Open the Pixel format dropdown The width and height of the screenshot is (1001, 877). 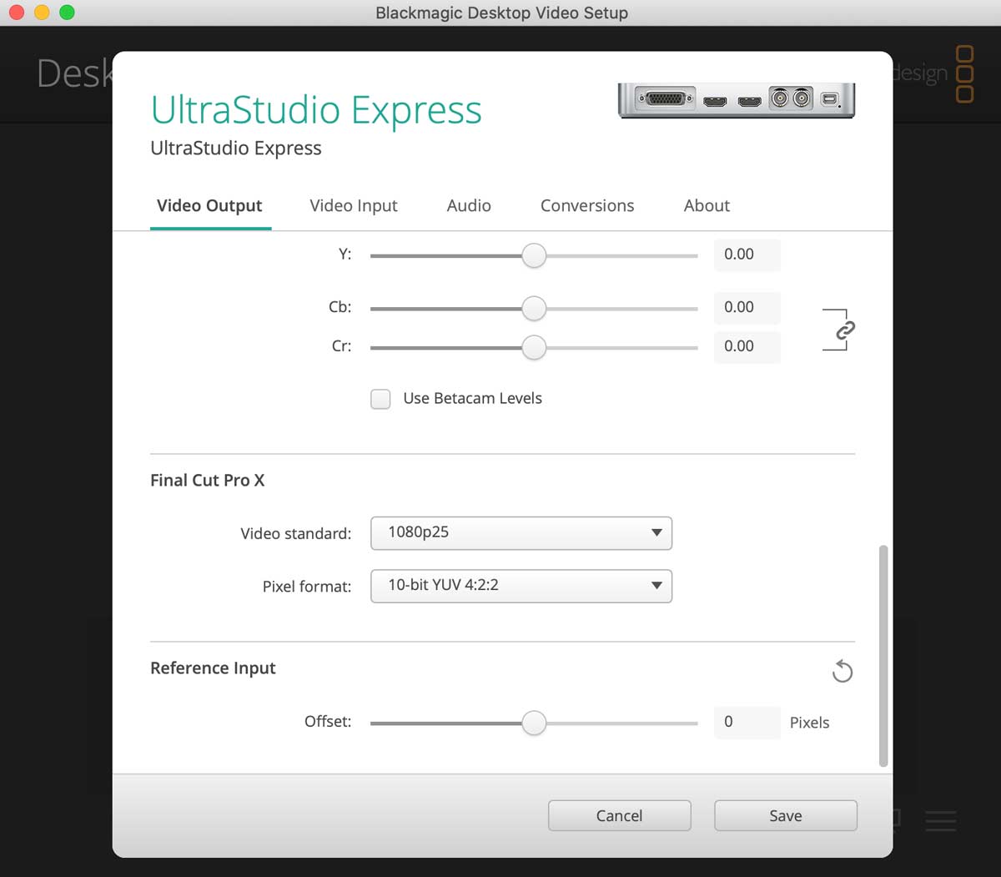coord(521,586)
